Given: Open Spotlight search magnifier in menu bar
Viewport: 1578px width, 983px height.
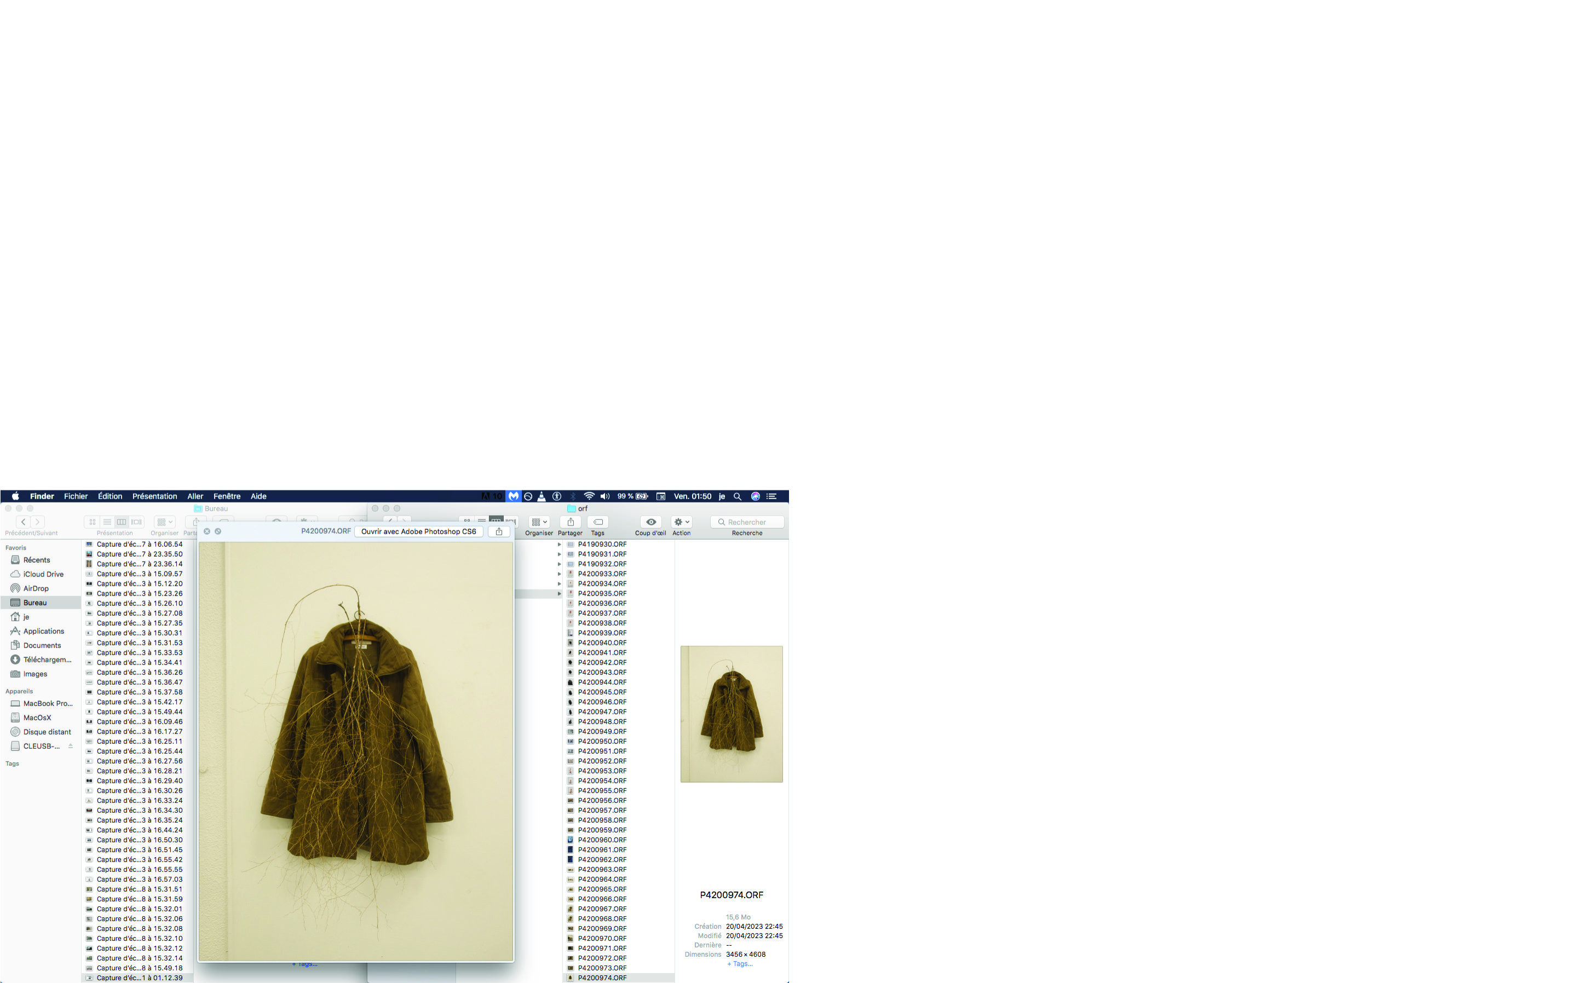Looking at the screenshot, I should click(x=738, y=497).
